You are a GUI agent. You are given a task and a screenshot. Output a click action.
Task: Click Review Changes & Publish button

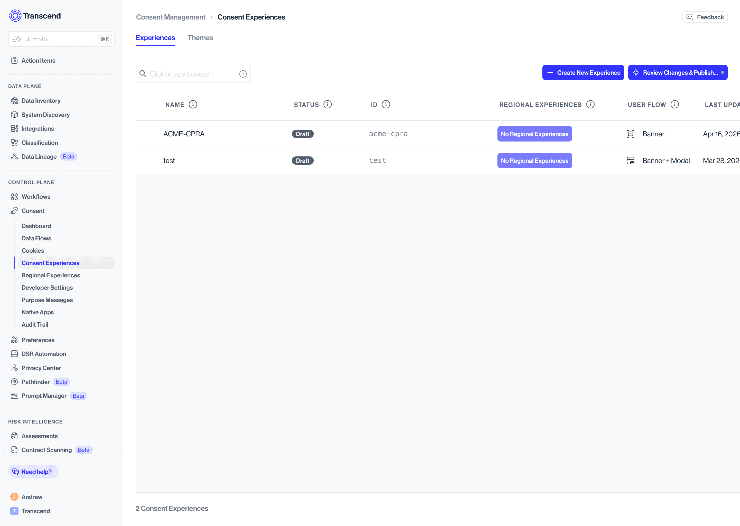coord(678,72)
